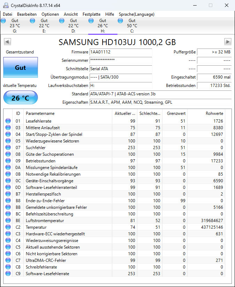
Task: Open the Hilfe menu
Action: pyautogui.click(x=109, y=14)
